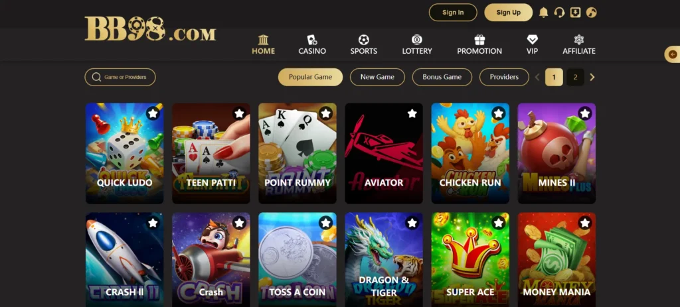This screenshot has width=680, height=307.
Task: Open the Providers tab
Action: (504, 77)
